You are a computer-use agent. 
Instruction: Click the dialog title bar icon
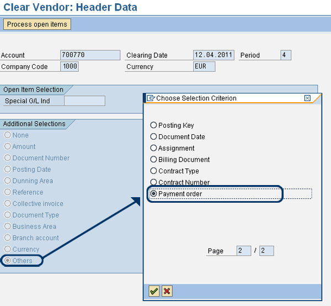click(151, 98)
